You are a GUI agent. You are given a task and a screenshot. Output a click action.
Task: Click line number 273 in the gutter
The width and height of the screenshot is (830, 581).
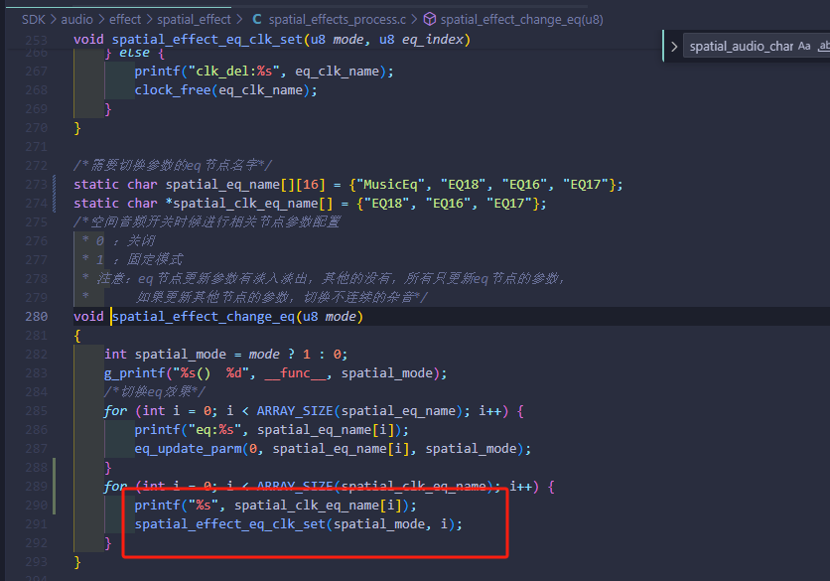point(37,185)
